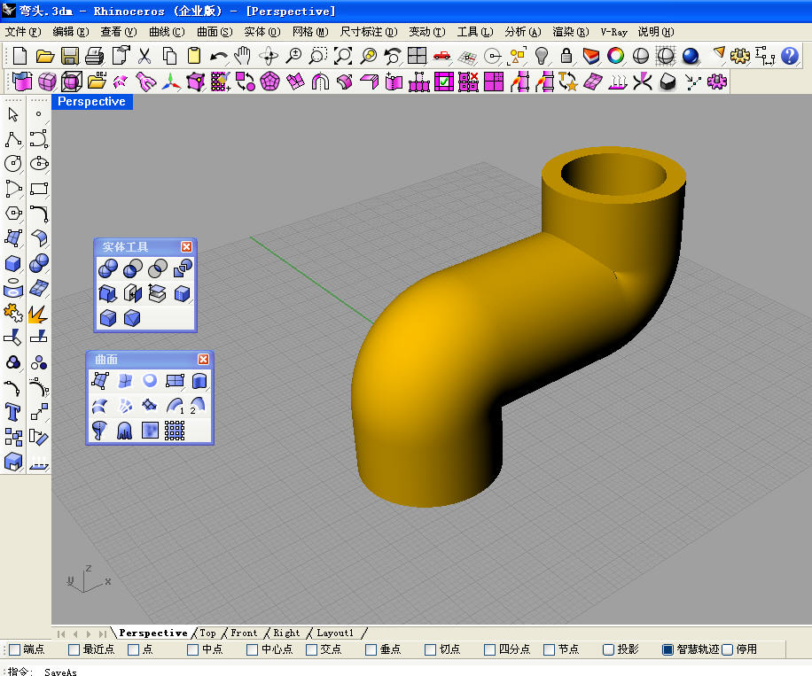The image size is (812, 676).
Task: Open Rhino options gear icon
Action: click(x=740, y=56)
